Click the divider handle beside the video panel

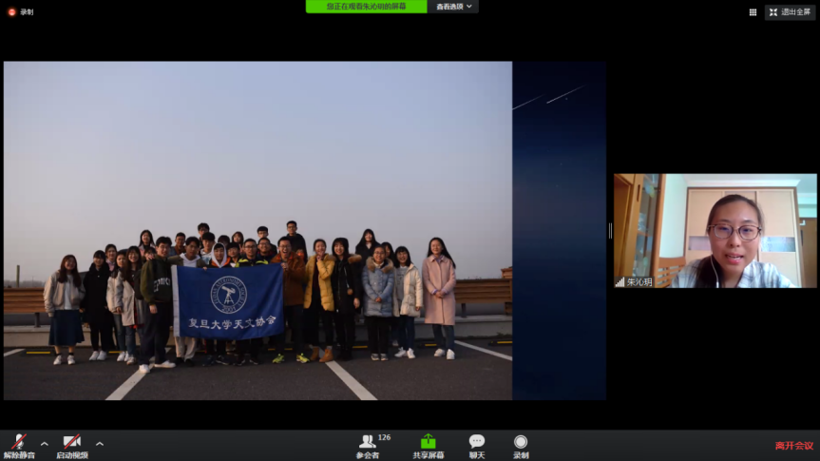tap(609, 230)
